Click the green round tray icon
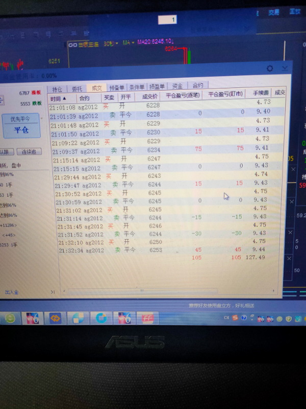Viewport: 306px width, 409px height. (x=279, y=319)
